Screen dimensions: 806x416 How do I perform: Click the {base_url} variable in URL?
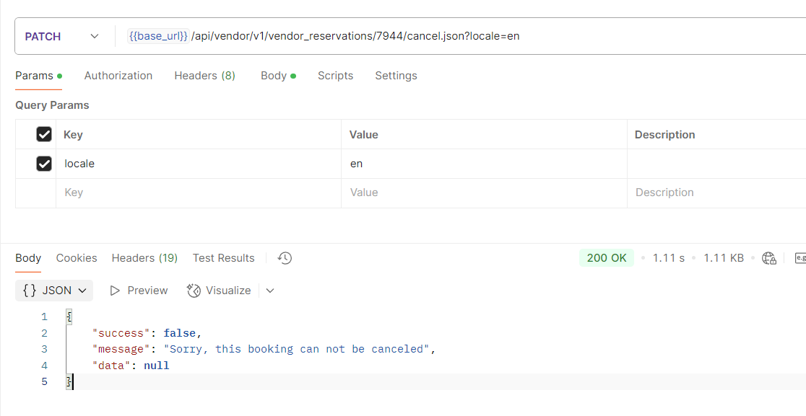coord(158,36)
